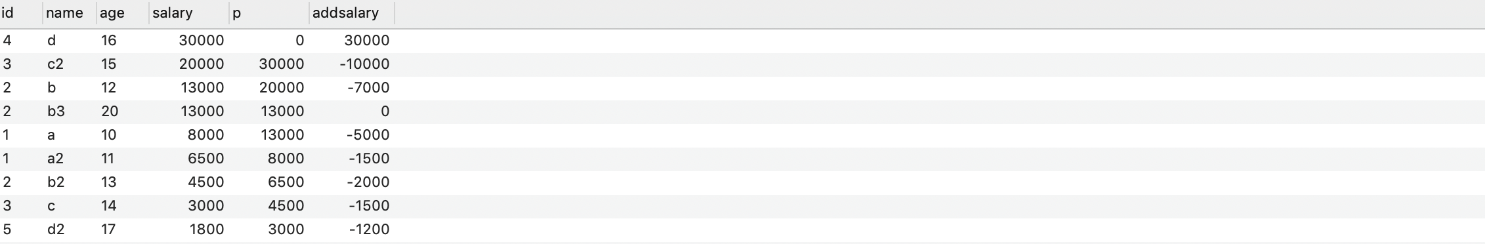Select the name cell a2

pos(70,159)
